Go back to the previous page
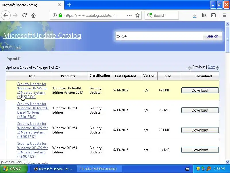The width and height of the screenshot is (230, 173). point(6,15)
